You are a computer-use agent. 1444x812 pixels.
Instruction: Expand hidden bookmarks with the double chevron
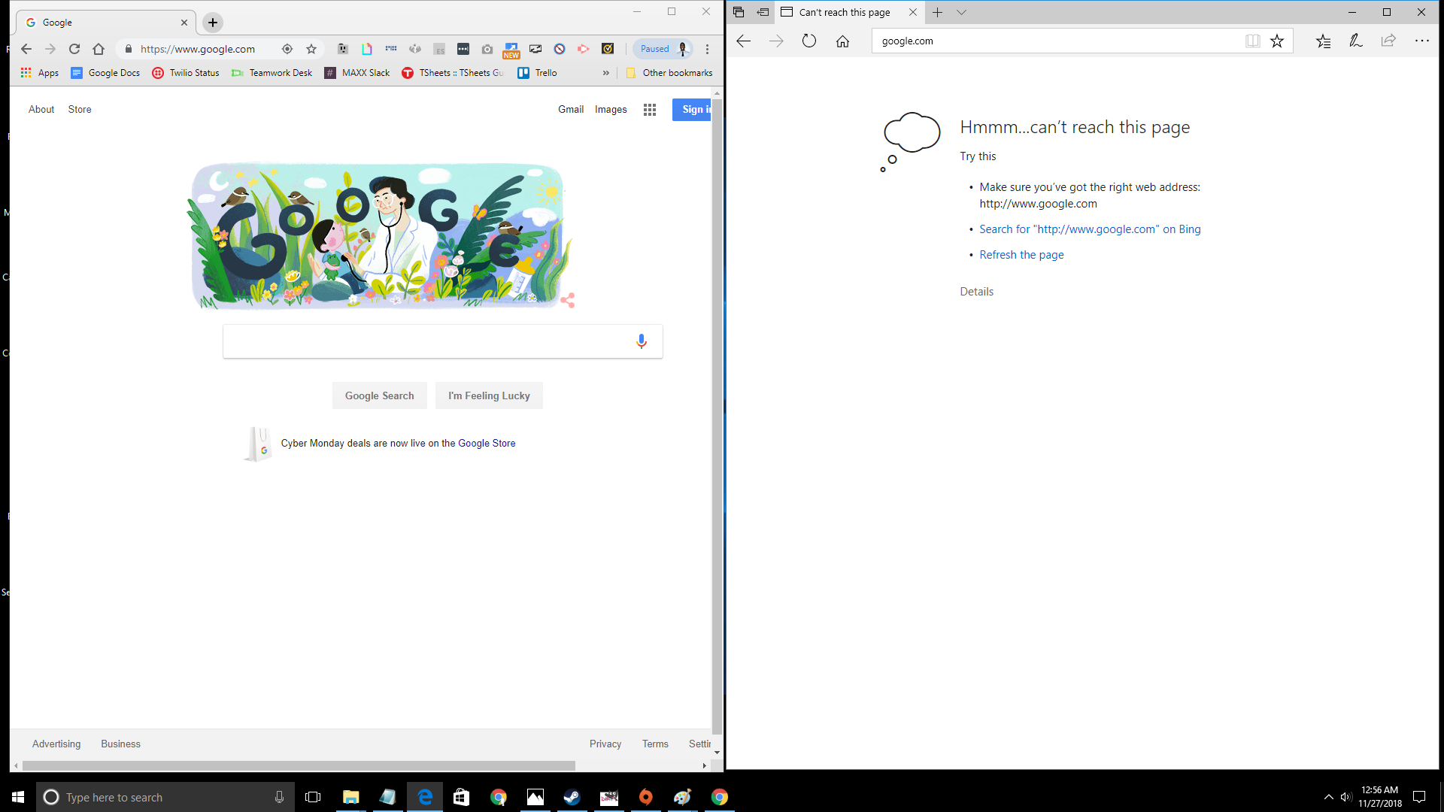point(606,73)
